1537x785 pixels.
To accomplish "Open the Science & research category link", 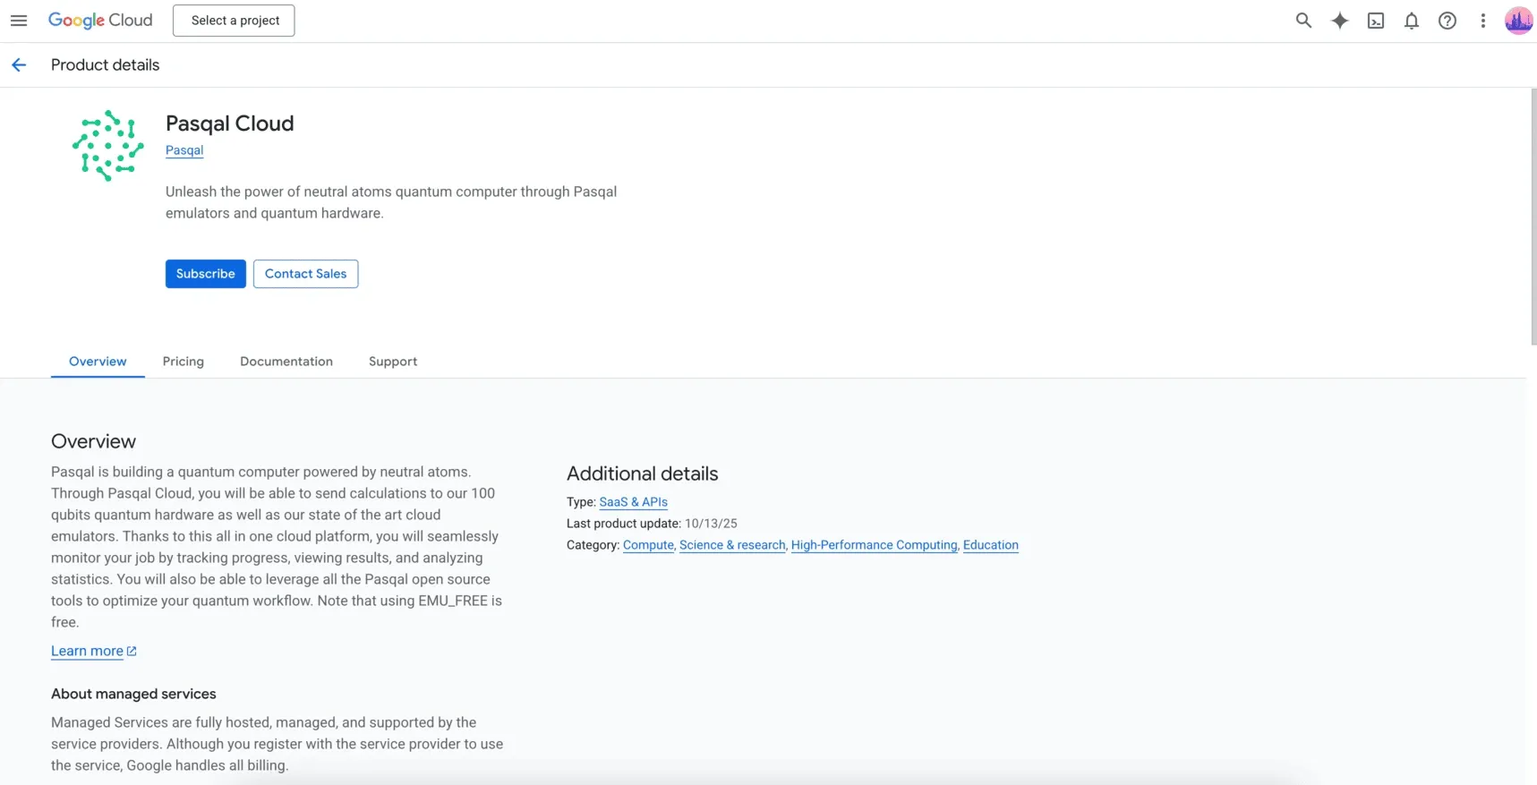I will pos(732,545).
